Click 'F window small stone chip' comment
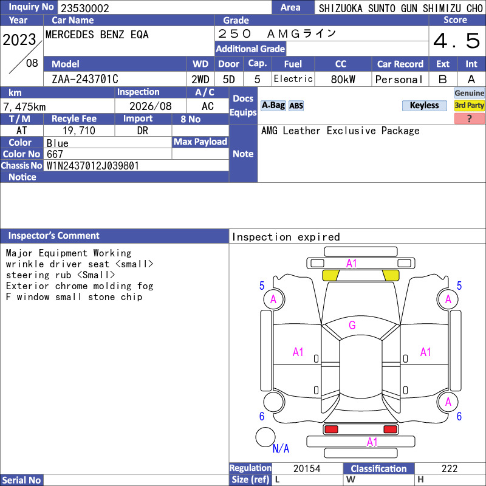486x486 pixels. pyautogui.click(x=74, y=297)
